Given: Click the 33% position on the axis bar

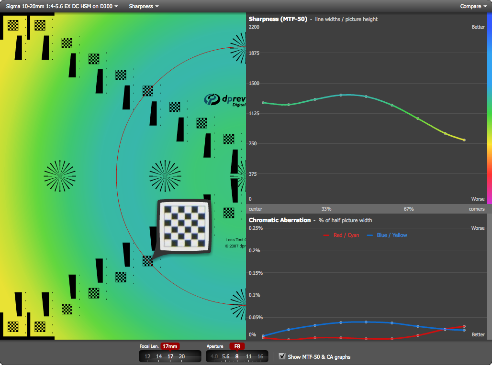Looking at the screenshot, I should point(326,209).
